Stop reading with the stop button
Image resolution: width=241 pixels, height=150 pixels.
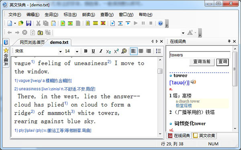151,23
